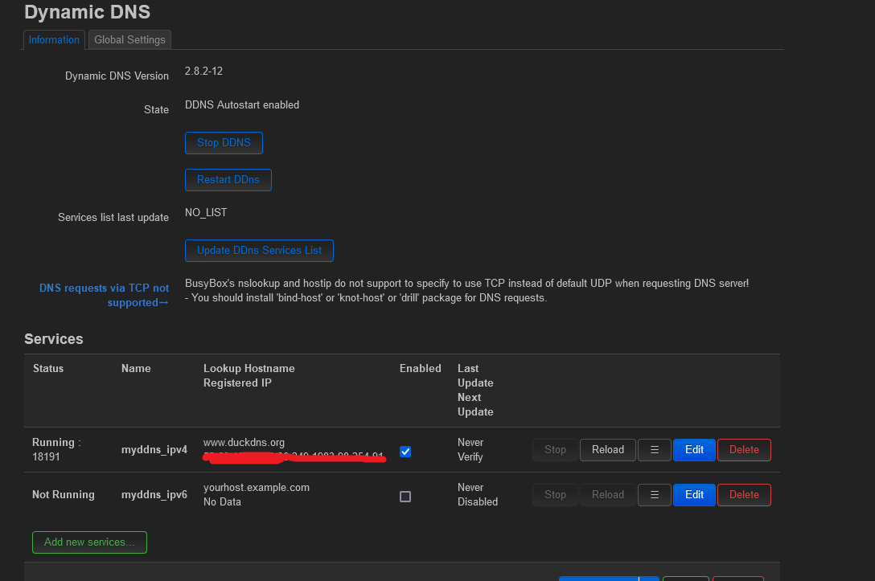Viewport: 875px width, 581px height.
Task: Click the Status column header
Action: click(x=48, y=368)
